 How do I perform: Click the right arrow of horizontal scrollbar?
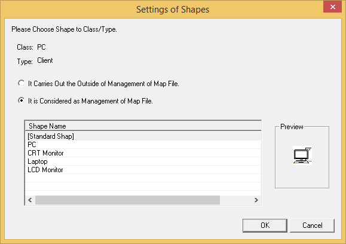tap(256, 200)
